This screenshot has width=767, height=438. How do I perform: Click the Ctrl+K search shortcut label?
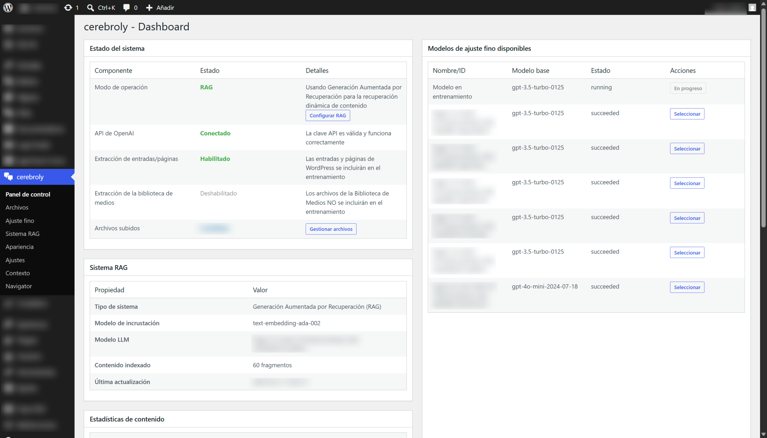tap(107, 7)
